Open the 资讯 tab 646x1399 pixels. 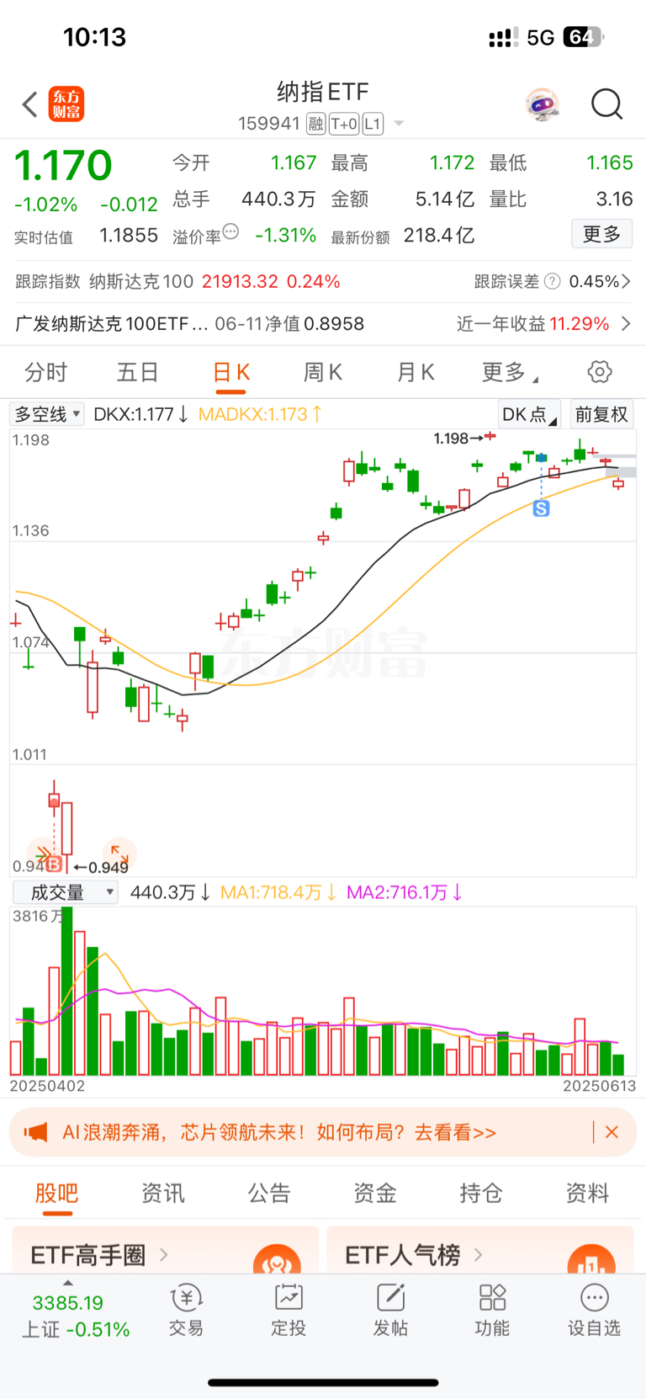[163, 1193]
